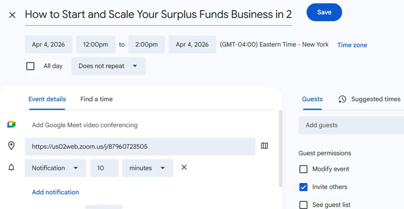Open the map preview icon beside location
This screenshot has width=404, height=209.
click(x=265, y=146)
